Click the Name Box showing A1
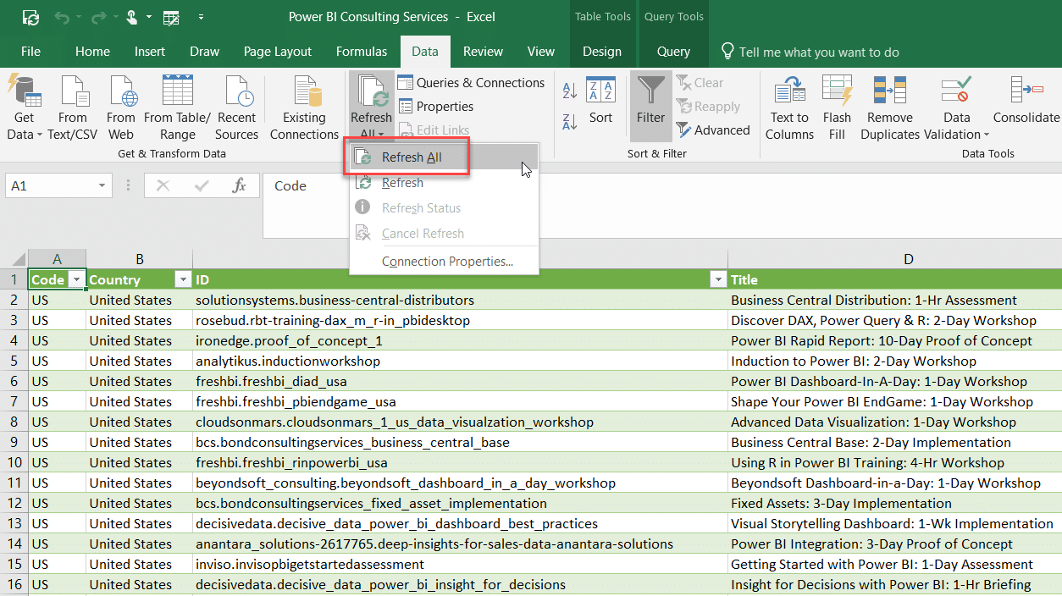 coord(51,185)
